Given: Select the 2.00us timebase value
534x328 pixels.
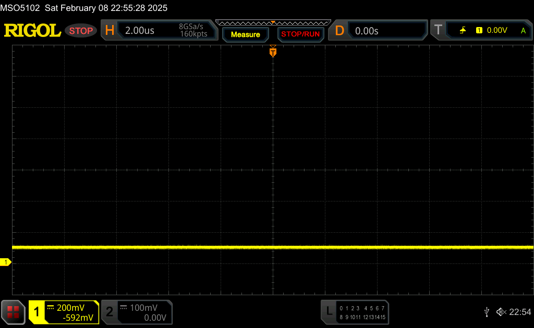Looking at the screenshot, I should point(140,31).
